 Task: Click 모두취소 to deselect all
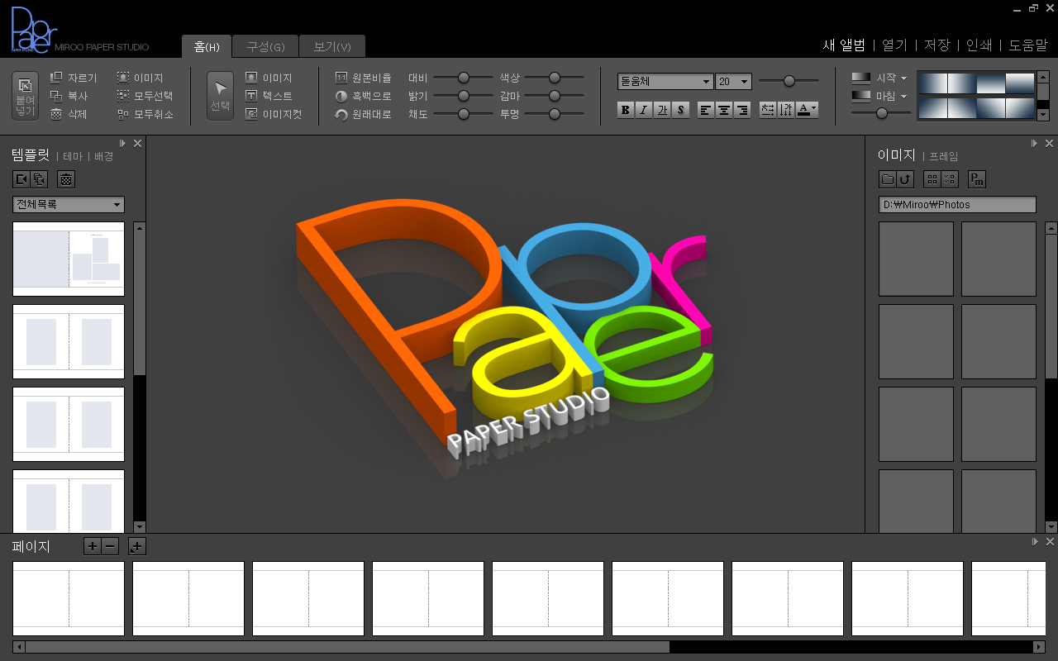pyautogui.click(x=145, y=114)
